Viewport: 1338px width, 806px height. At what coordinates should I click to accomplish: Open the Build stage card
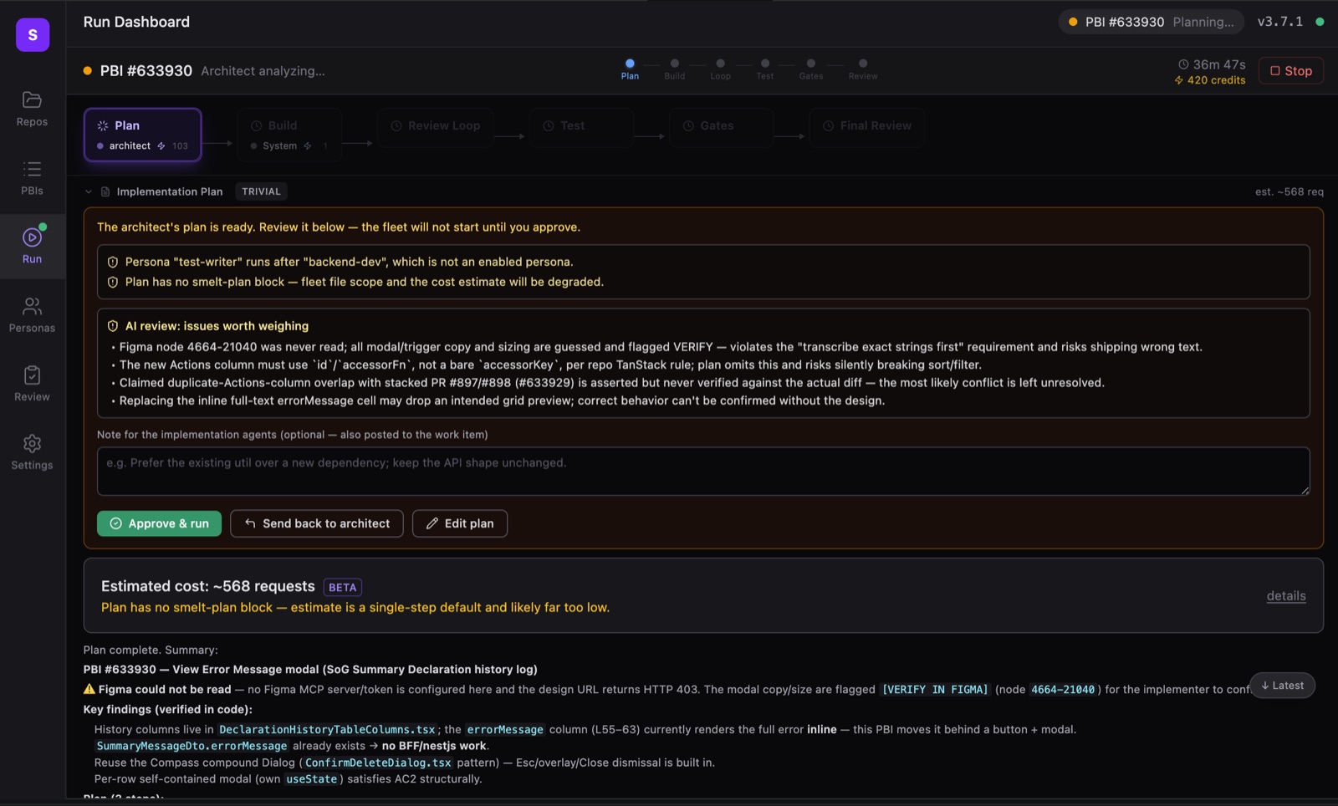[289, 134]
